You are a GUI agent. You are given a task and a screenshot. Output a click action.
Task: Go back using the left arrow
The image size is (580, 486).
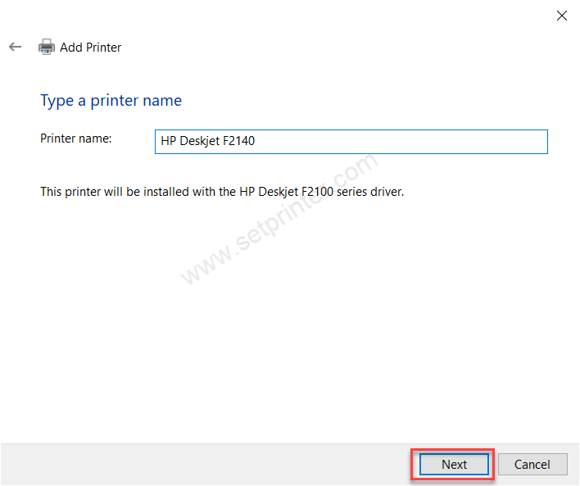(16, 47)
